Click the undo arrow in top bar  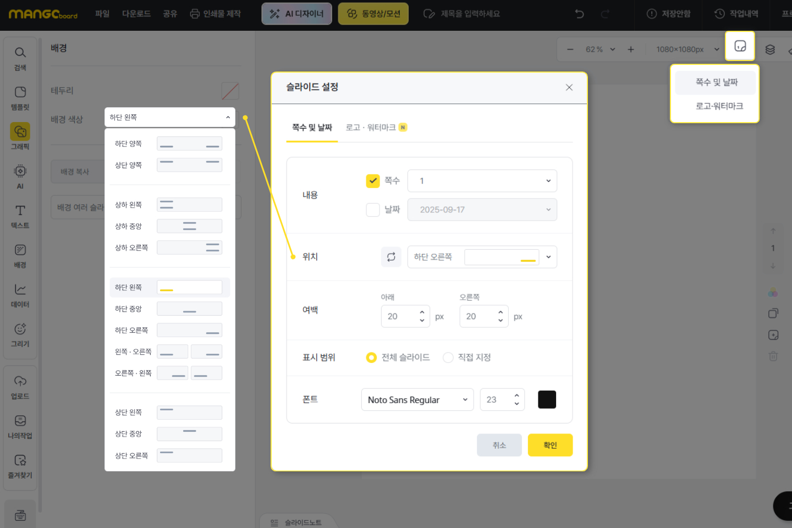click(579, 14)
